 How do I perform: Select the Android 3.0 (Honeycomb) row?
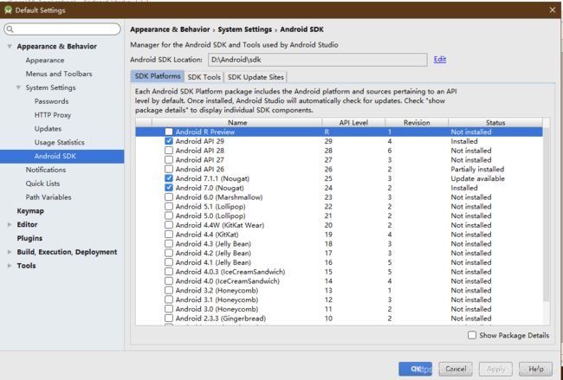pos(339,309)
